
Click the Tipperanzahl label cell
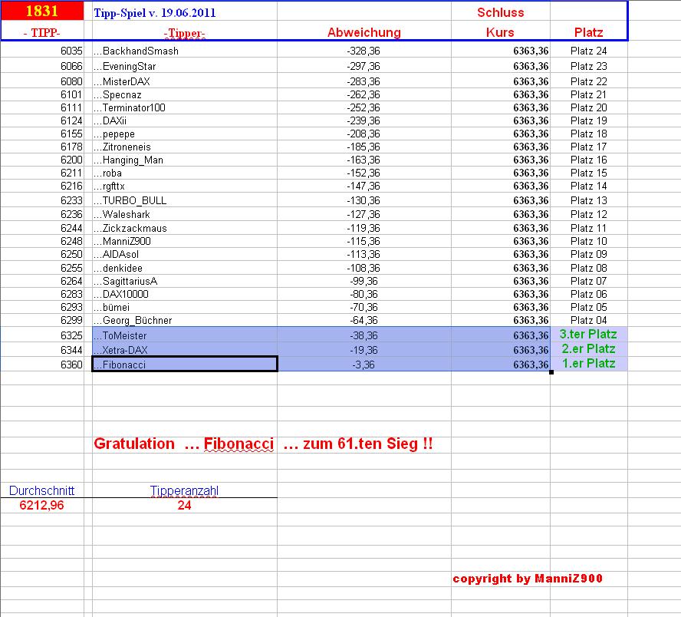184,490
